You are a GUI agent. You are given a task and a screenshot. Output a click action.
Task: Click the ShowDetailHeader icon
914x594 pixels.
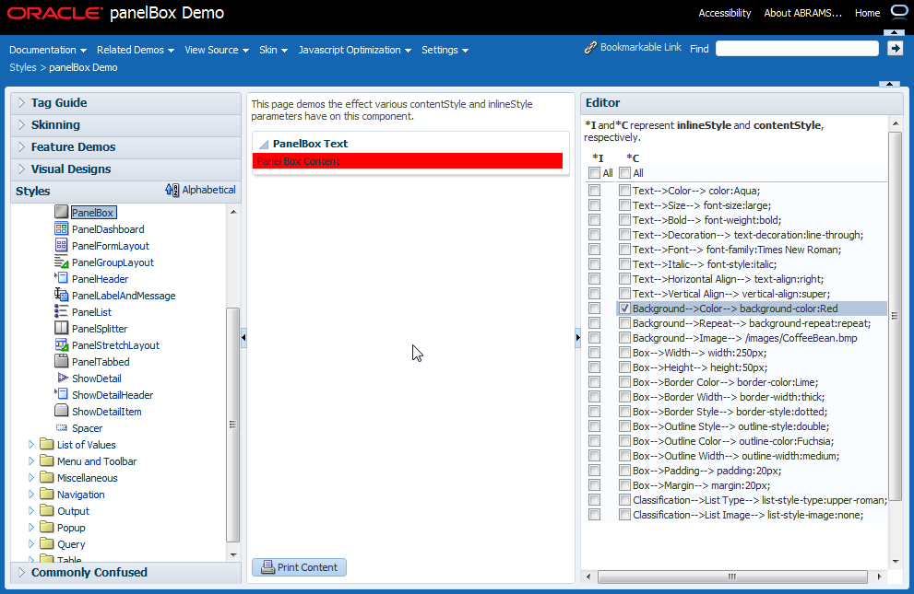tap(61, 394)
